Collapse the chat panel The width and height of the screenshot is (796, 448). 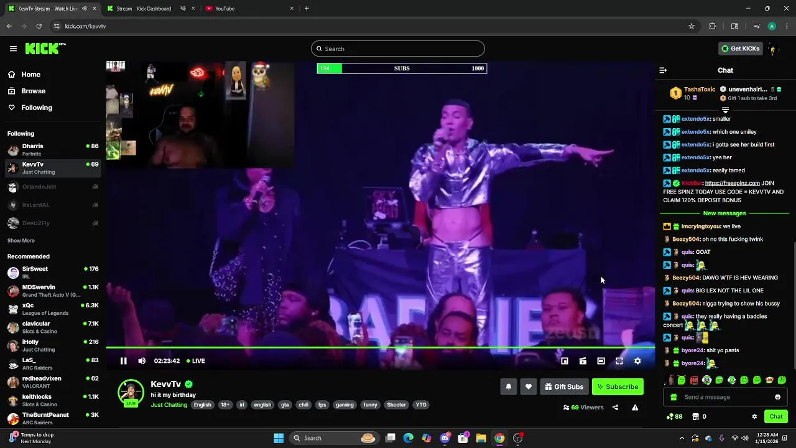point(663,70)
